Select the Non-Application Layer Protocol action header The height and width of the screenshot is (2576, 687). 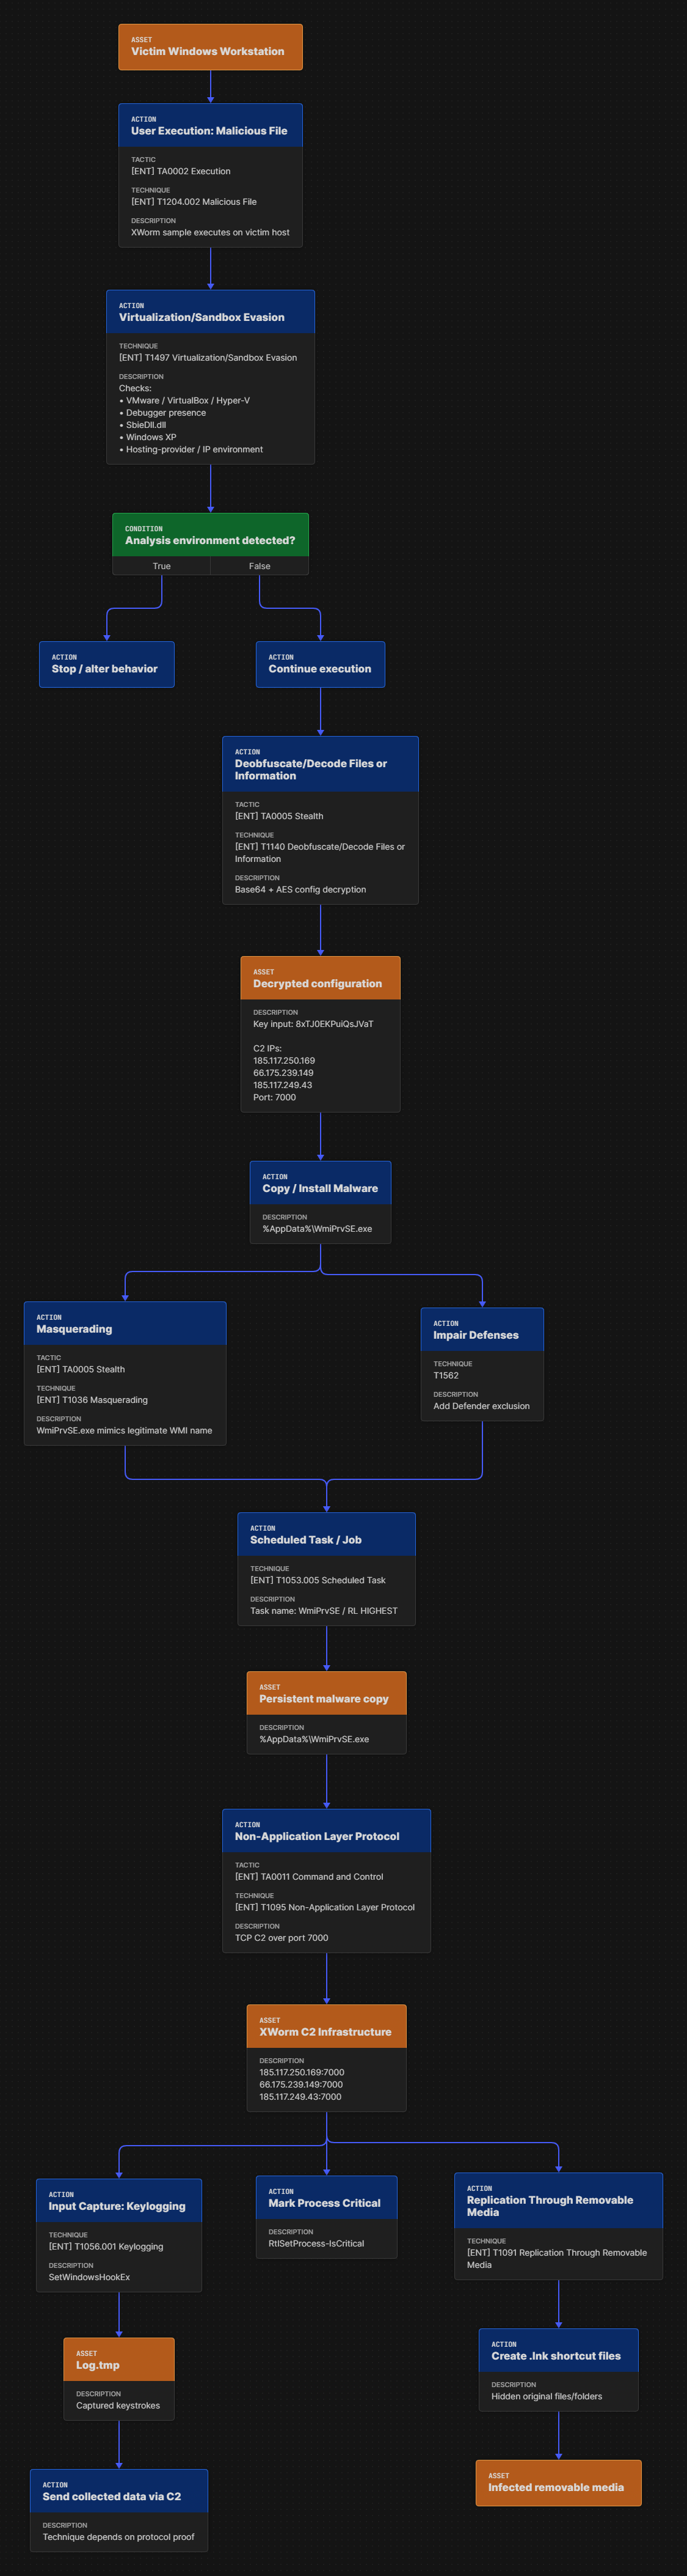(x=327, y=1831)
